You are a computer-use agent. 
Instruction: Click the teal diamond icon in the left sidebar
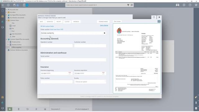click(x=2, y=22)
